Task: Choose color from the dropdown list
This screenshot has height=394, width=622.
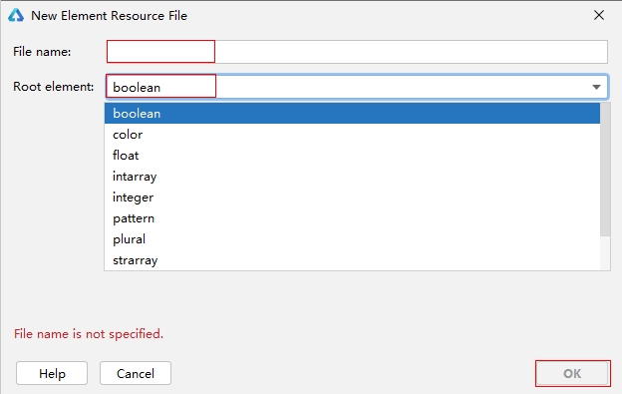Action: (x=352, y=135)
